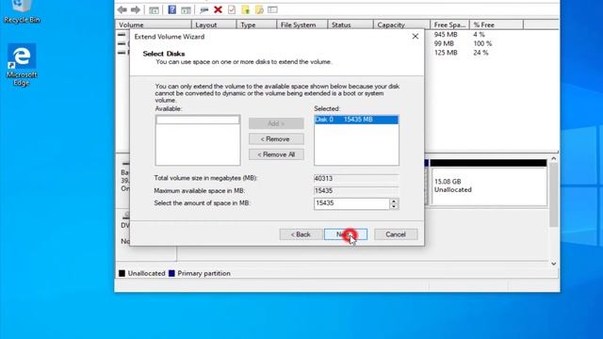The width and height of the screenshot is (603, 339).
Task: Sort by the Free Space column header
Action: pos(450,24)
